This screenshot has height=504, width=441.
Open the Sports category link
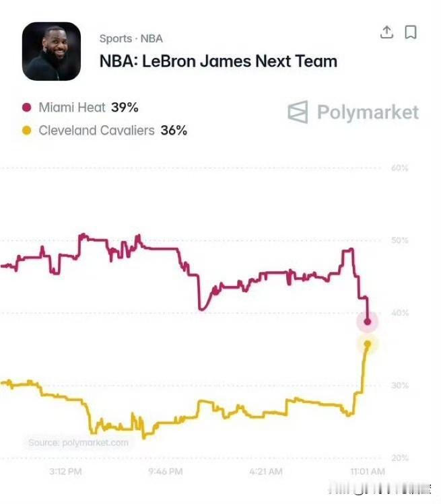pyautogui.click(x=116, y=38)
